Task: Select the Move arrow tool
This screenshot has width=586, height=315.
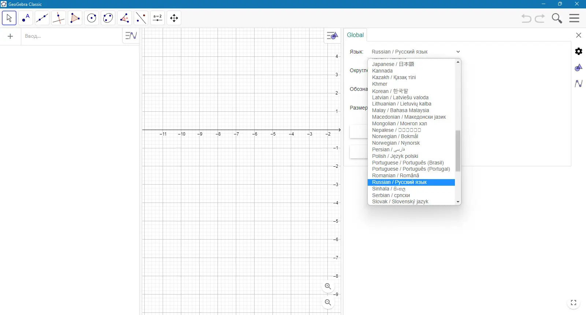Action: point(9,18)
